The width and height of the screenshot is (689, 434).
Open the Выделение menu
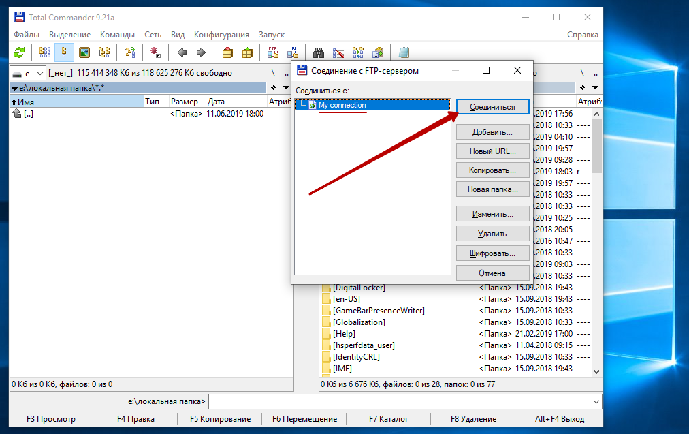coord(70,35)
